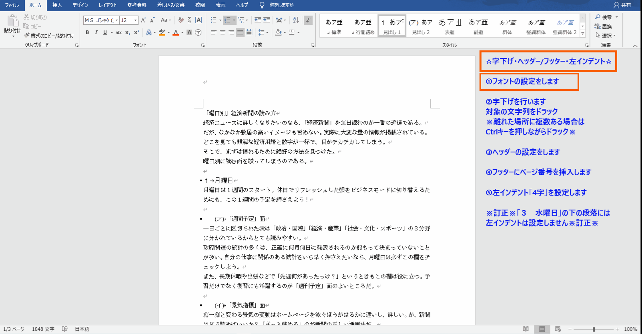Screen dimensions: 642x334
Task: Expand the Styles gallery more arrow
Action: pos(583,34)
